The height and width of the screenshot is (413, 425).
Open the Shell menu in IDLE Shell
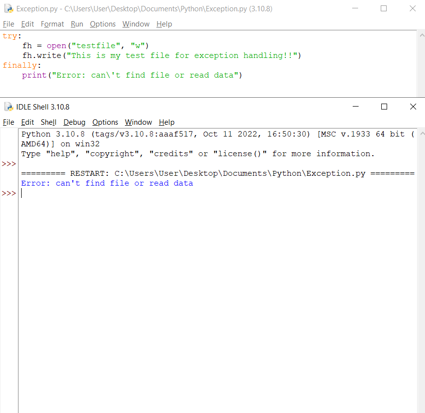tap(49, 122)
